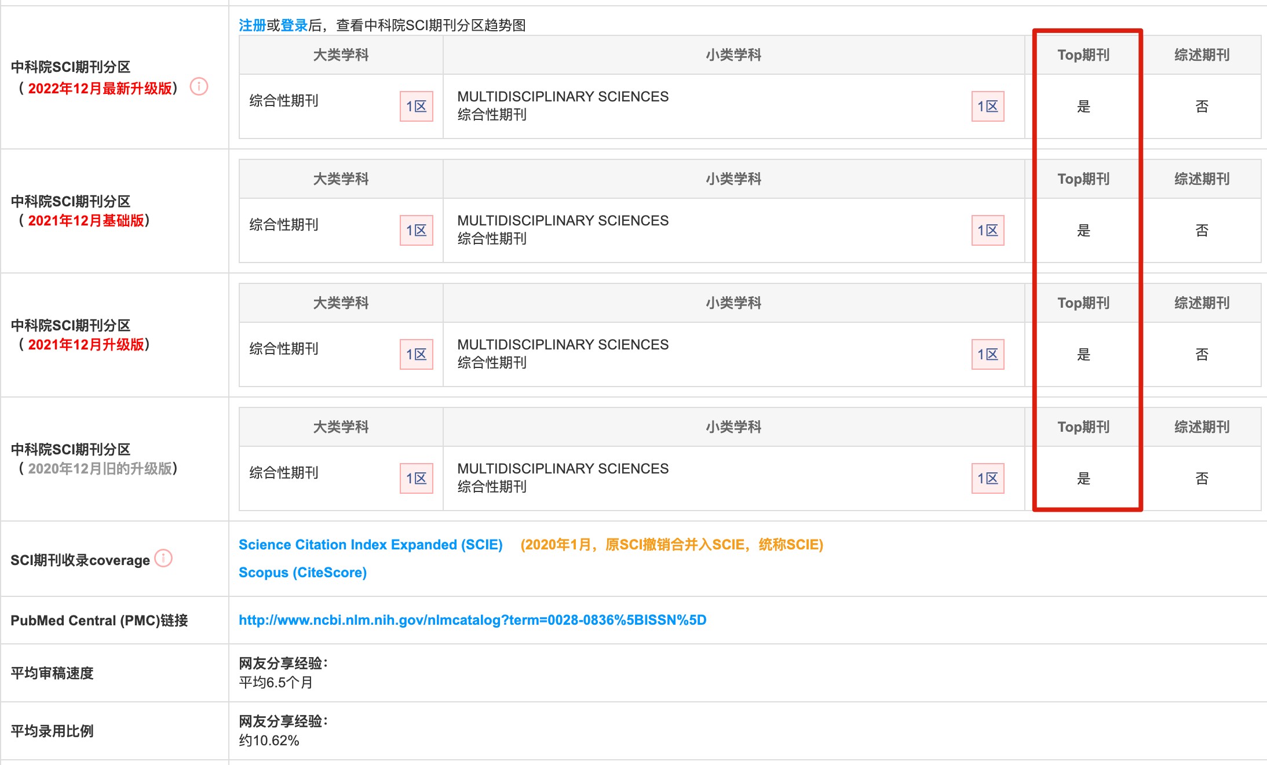Open the Scopus (CiteScore) link
Viewport: 1267px width, 765px height.
(x=302, y=573)
